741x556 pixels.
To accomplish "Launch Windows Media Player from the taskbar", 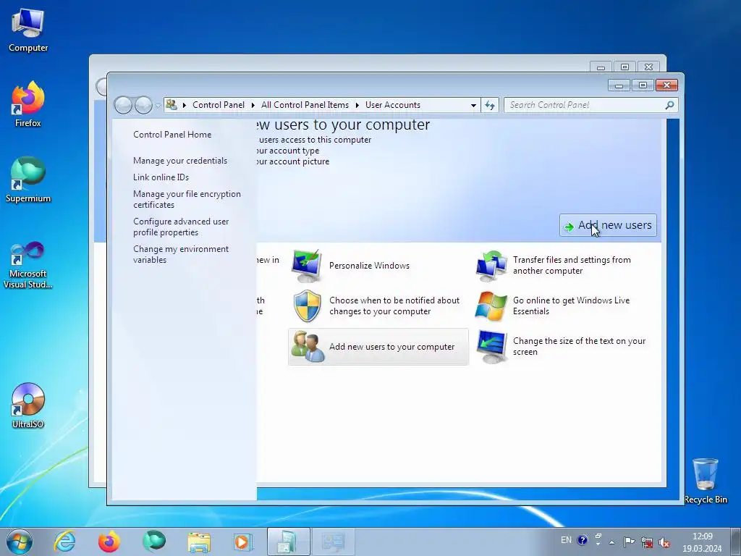I will (x=243, y=542).
